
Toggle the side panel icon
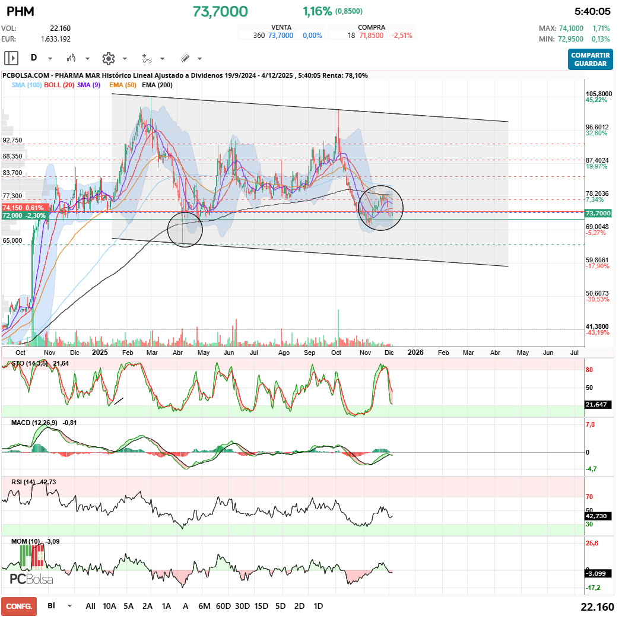(x=11, y=58)
